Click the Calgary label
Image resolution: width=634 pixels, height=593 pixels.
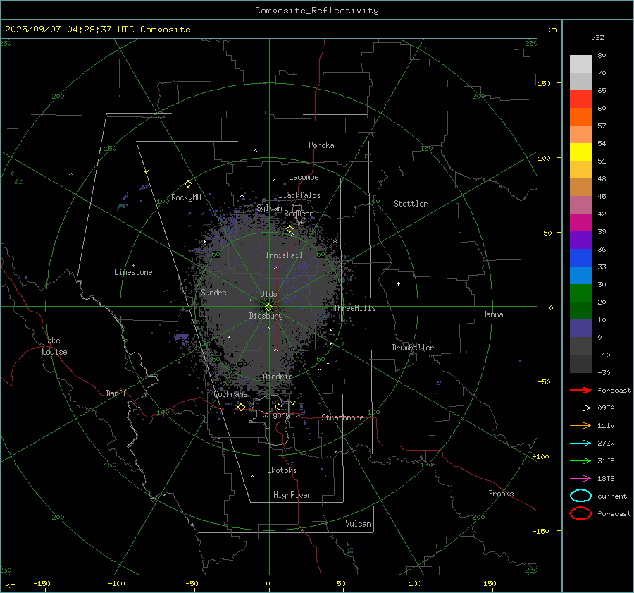point(275,415)
